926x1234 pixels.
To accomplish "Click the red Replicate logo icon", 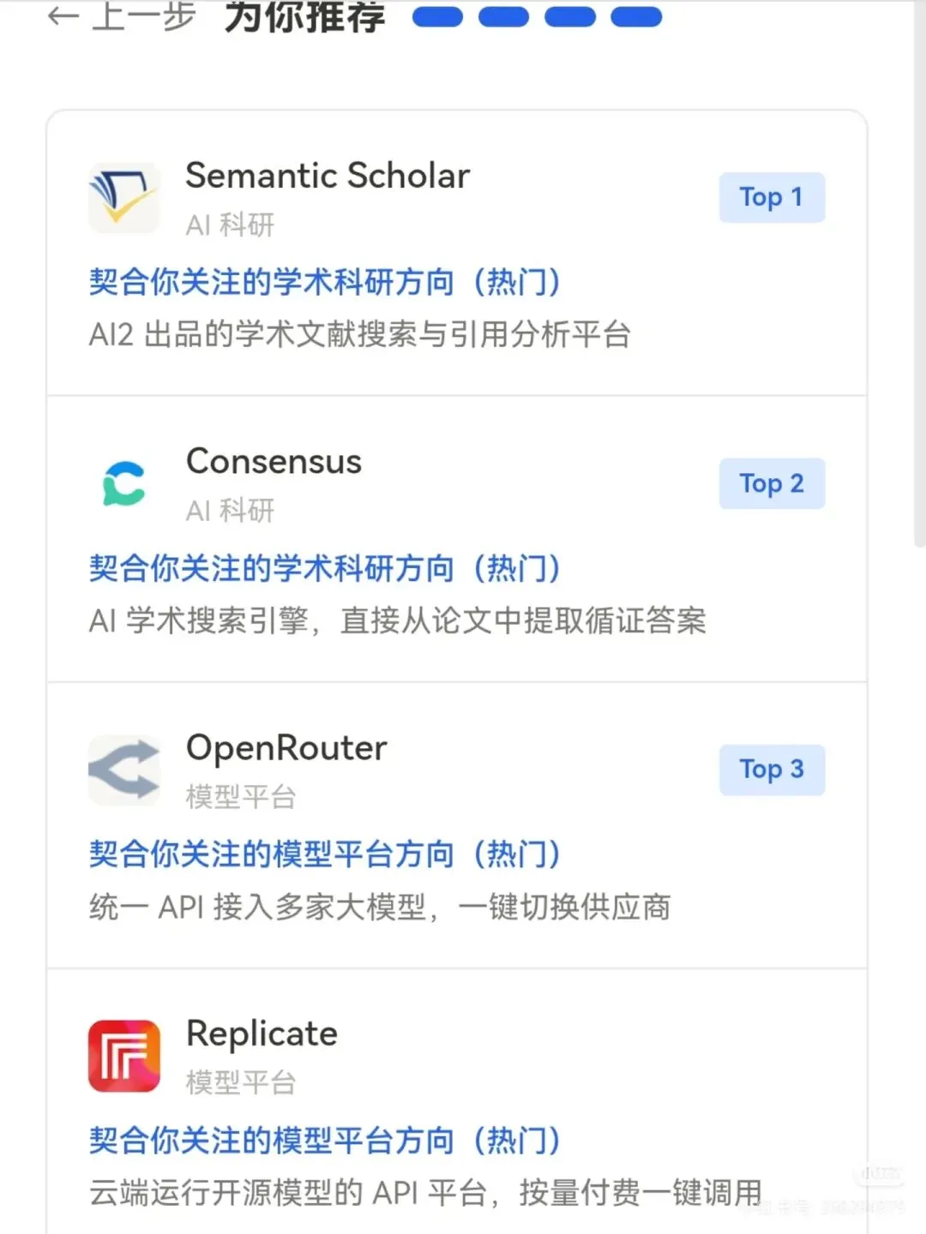I will (x=123, y=1056).
